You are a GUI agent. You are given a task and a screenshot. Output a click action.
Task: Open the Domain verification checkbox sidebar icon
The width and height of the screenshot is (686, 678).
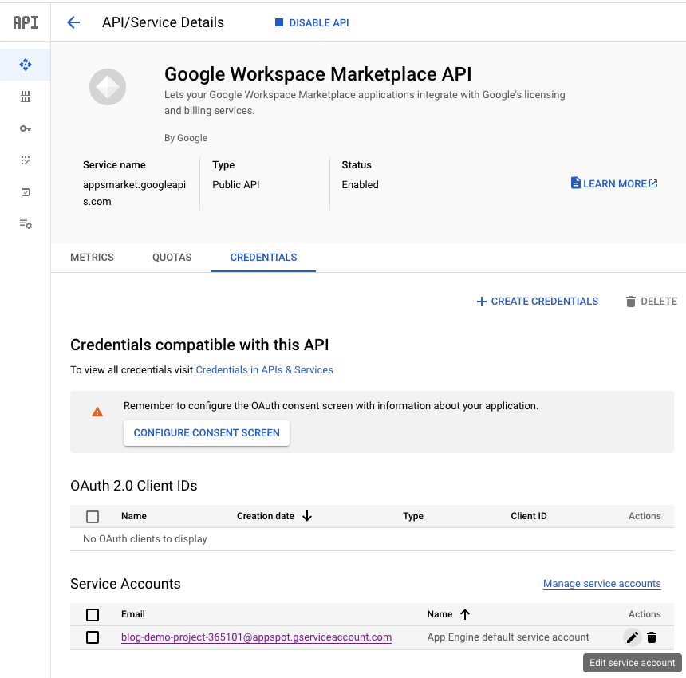26,192
